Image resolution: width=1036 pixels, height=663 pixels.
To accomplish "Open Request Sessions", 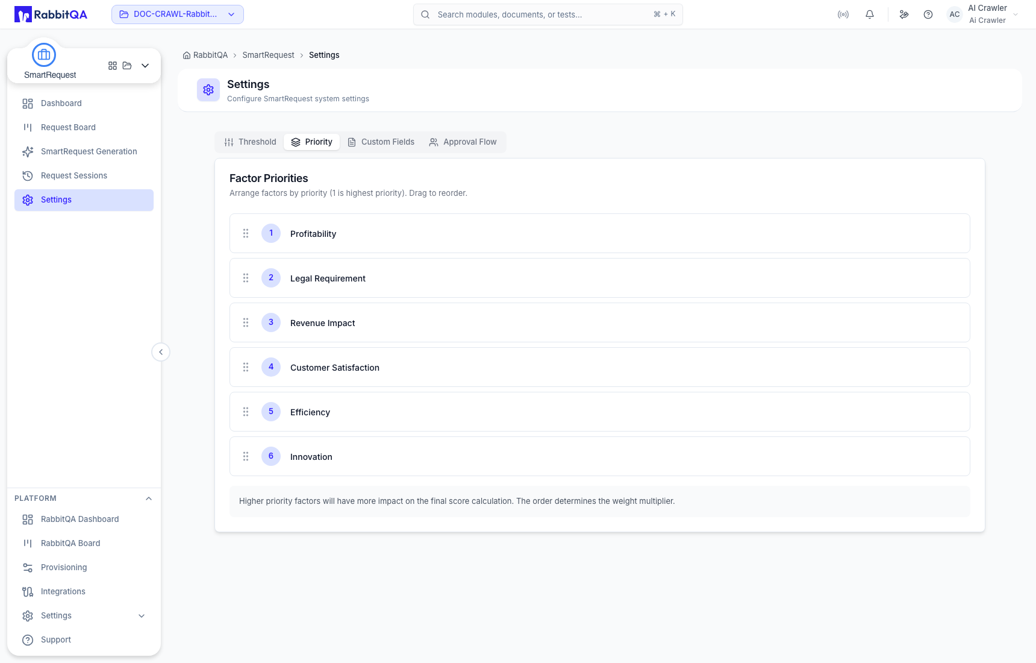I will pos(84,176).
